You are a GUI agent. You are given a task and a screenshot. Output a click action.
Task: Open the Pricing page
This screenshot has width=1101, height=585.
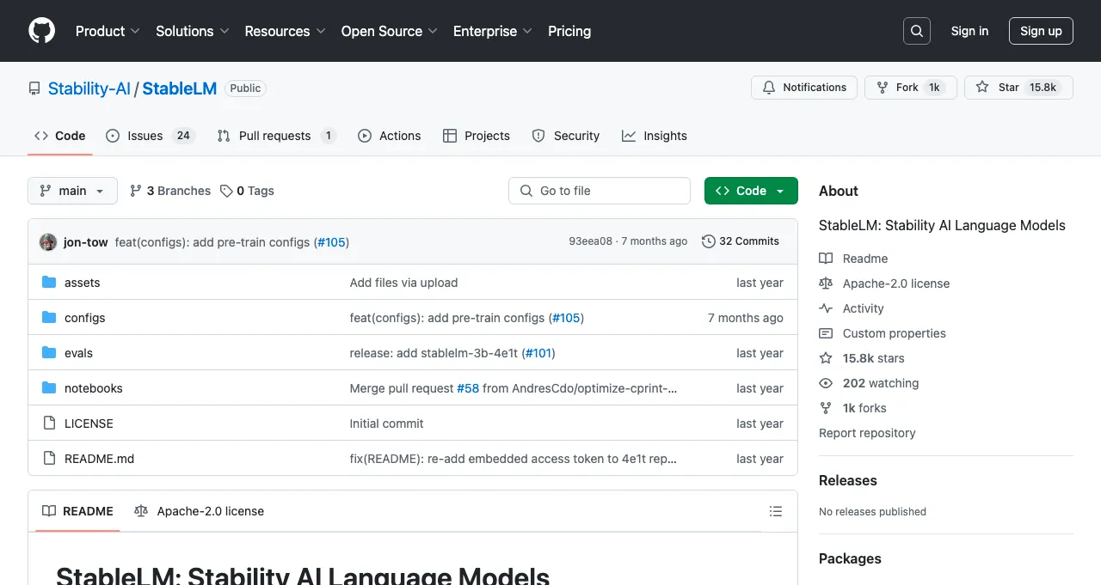coord(569,31)
